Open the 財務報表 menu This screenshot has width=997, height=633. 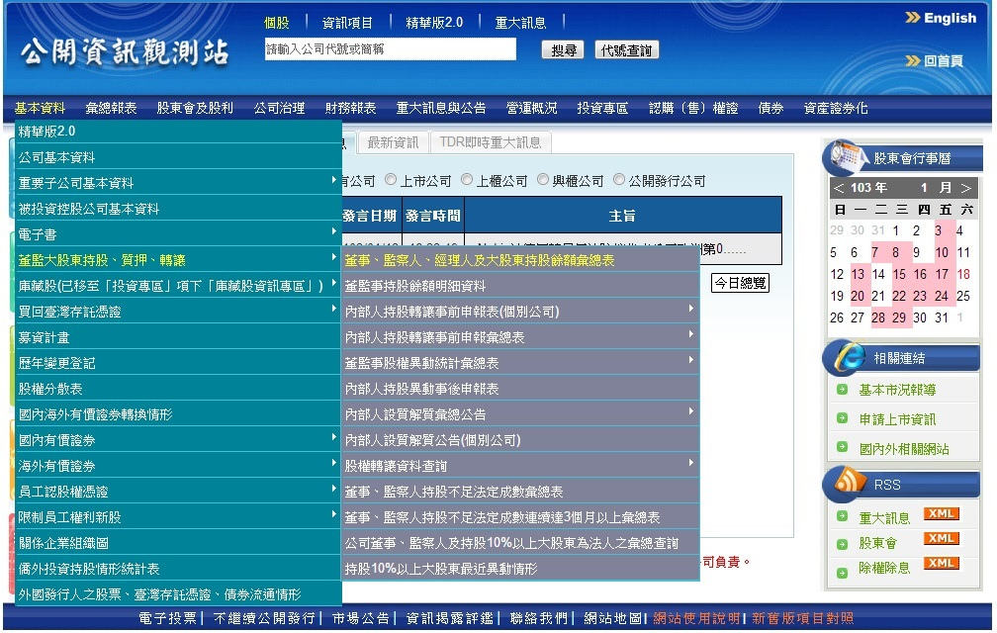(350, 108)
